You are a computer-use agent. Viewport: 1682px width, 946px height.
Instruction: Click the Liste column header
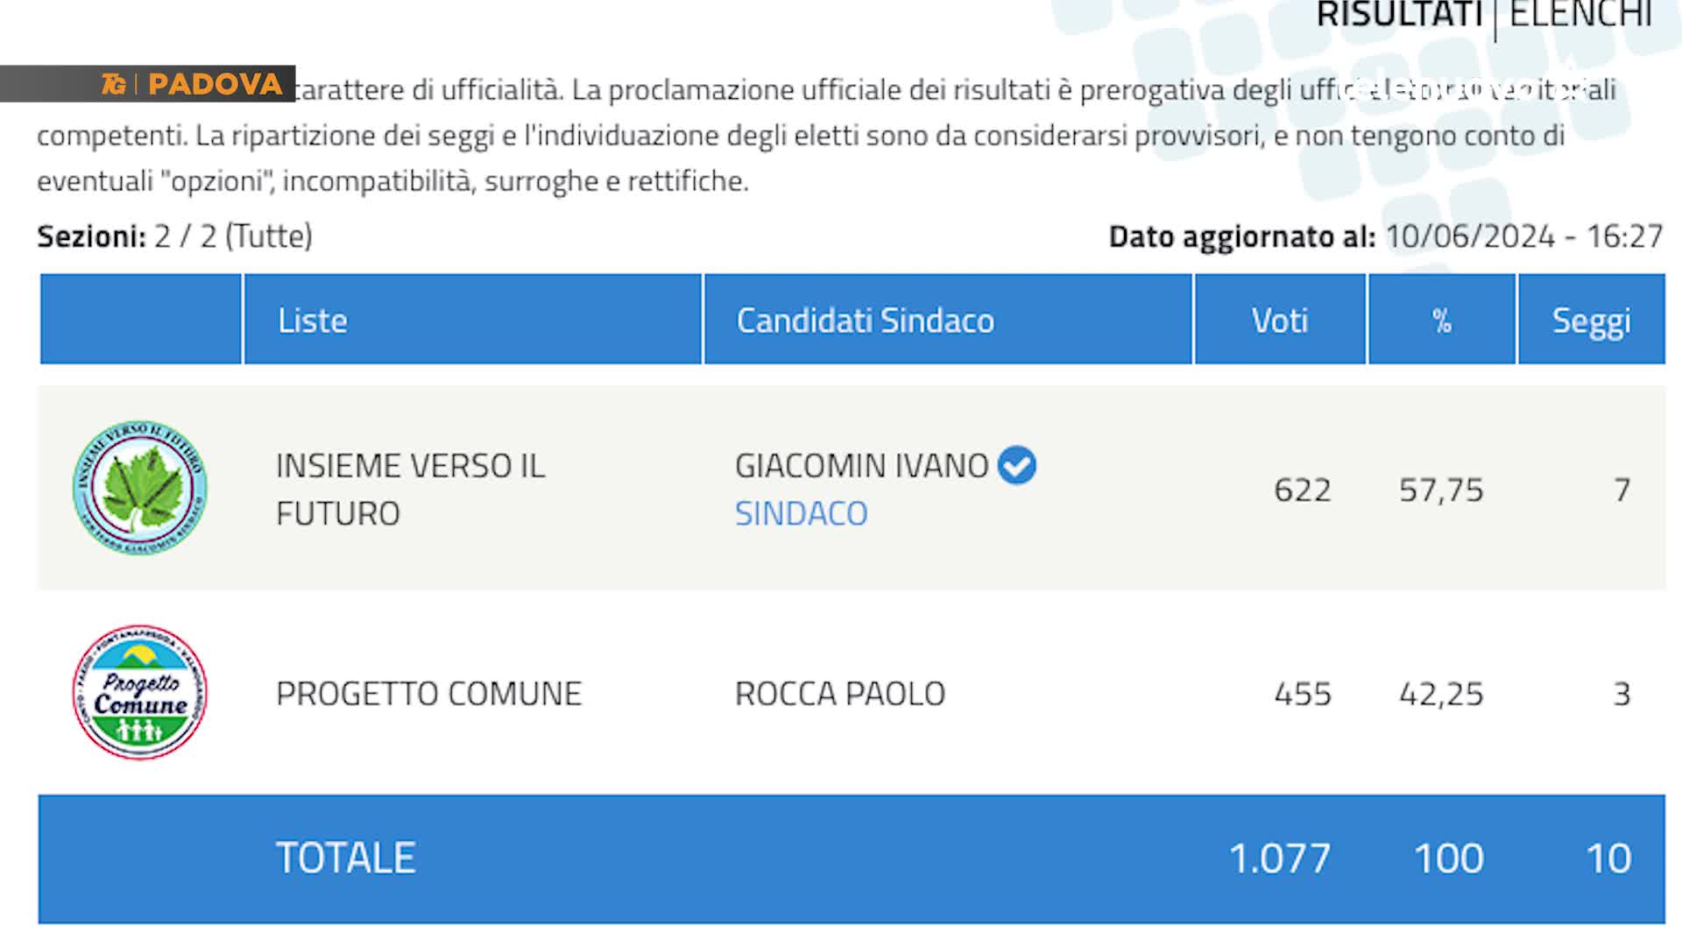click(473, 320)
